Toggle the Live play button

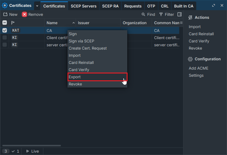point(33,151)
